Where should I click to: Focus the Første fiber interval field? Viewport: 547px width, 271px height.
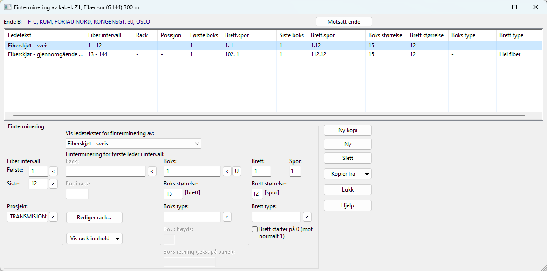point(38,171)
